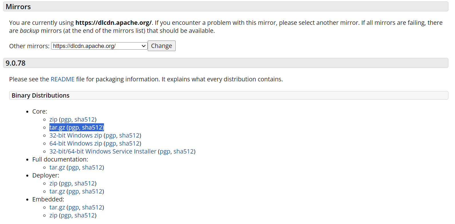Open sha512 checksum for 64-bit Windows zip
This screenshot has height=224, width=455.
point(129,144)
